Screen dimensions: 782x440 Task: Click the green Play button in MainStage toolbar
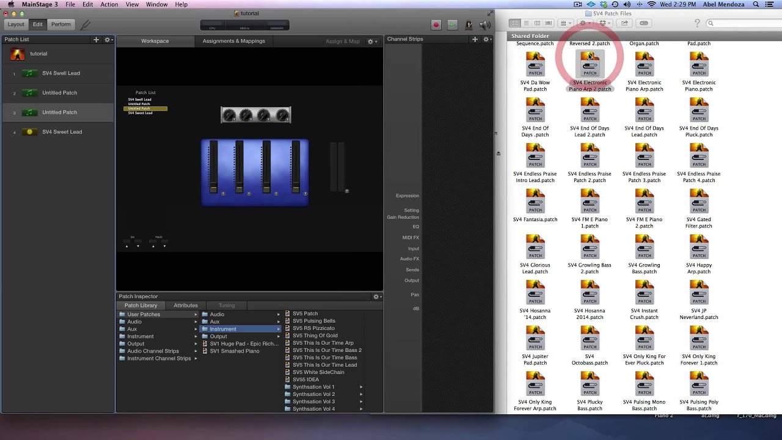click(452, 24)
